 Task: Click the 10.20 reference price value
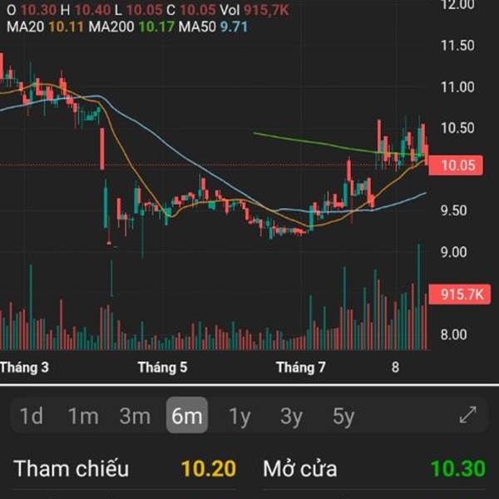(209, 469)
